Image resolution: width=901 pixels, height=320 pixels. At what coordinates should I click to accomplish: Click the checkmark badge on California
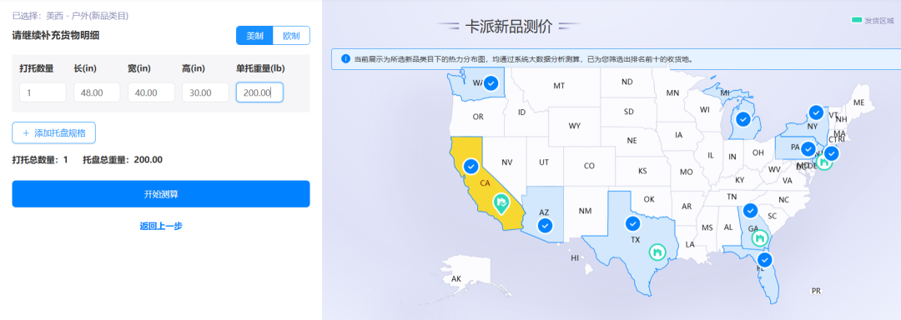click(471, 167)
